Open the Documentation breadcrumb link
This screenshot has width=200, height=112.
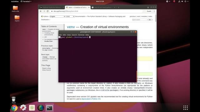click(80, 16)
